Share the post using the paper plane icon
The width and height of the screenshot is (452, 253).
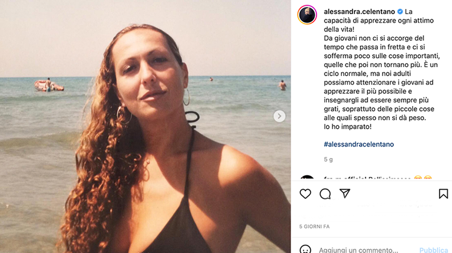(x=345, y=193)
